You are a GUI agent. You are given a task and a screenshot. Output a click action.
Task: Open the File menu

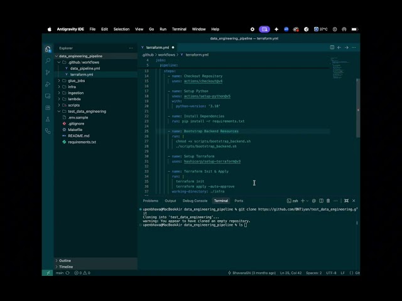click(92, 29)
